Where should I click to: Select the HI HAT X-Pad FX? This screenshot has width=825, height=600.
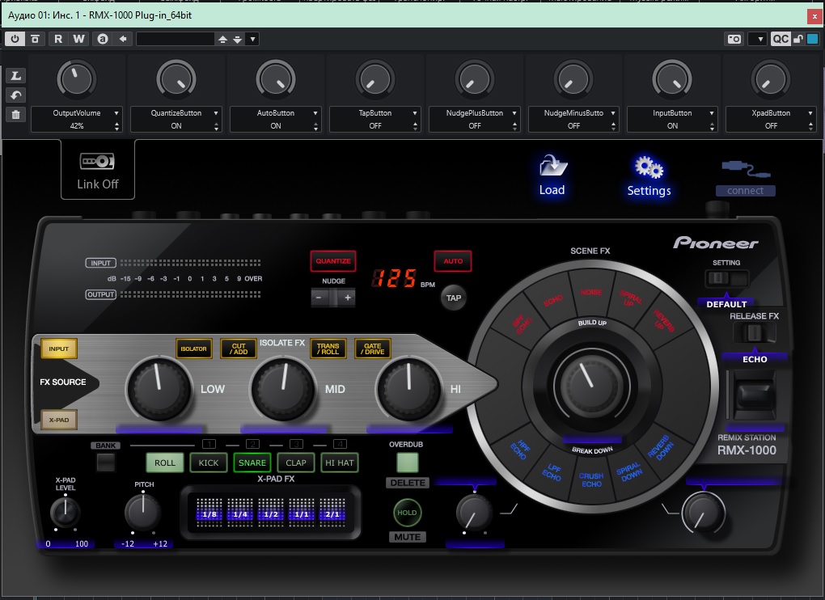pos(340,463)
